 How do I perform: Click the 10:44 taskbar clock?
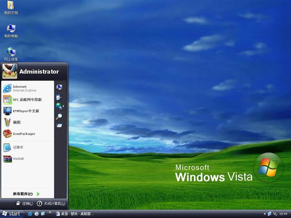pos(283,214)
